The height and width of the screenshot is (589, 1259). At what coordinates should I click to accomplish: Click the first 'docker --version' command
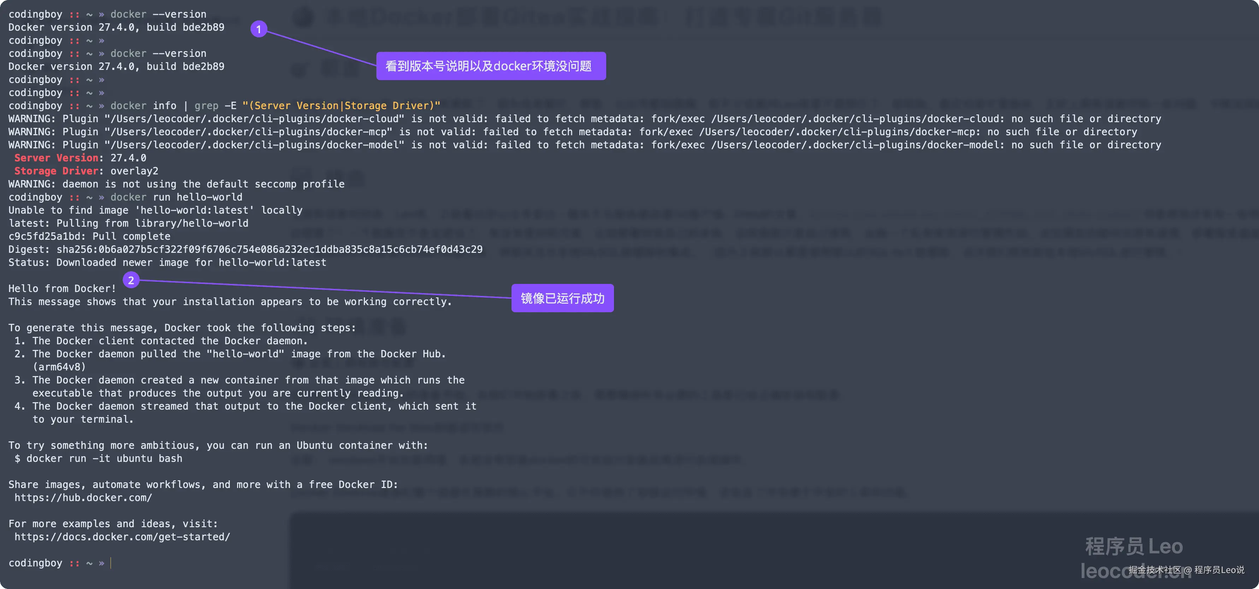click(158, 14)
